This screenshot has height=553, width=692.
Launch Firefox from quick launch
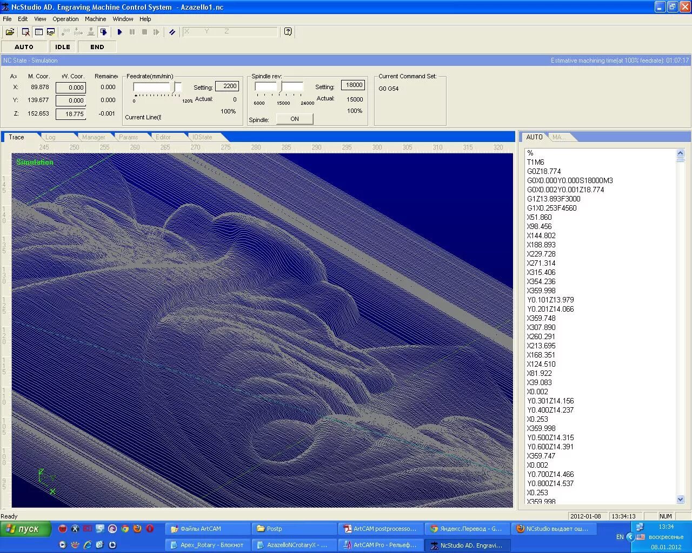point(137,529)
